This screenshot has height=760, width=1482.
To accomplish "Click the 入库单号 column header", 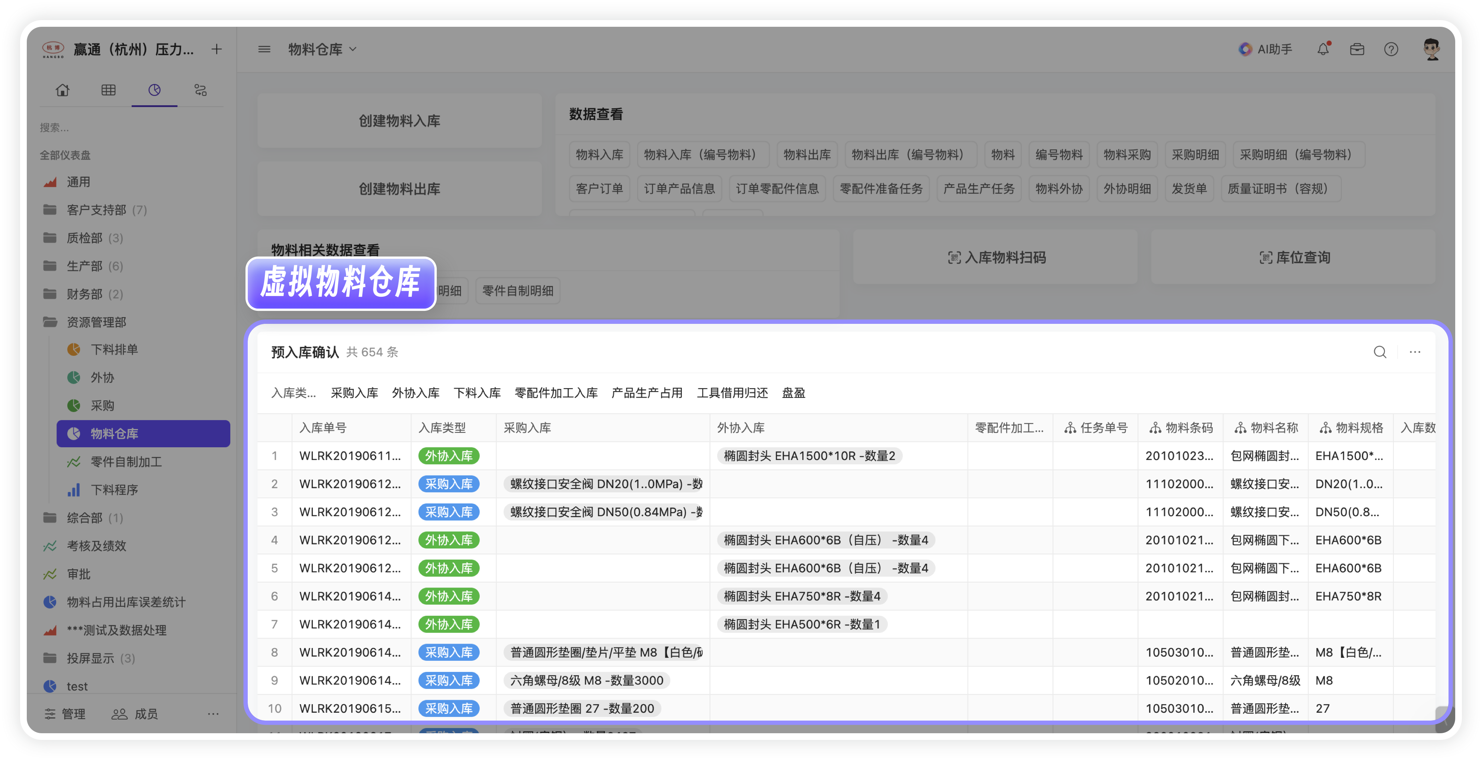I will point(352,428).
